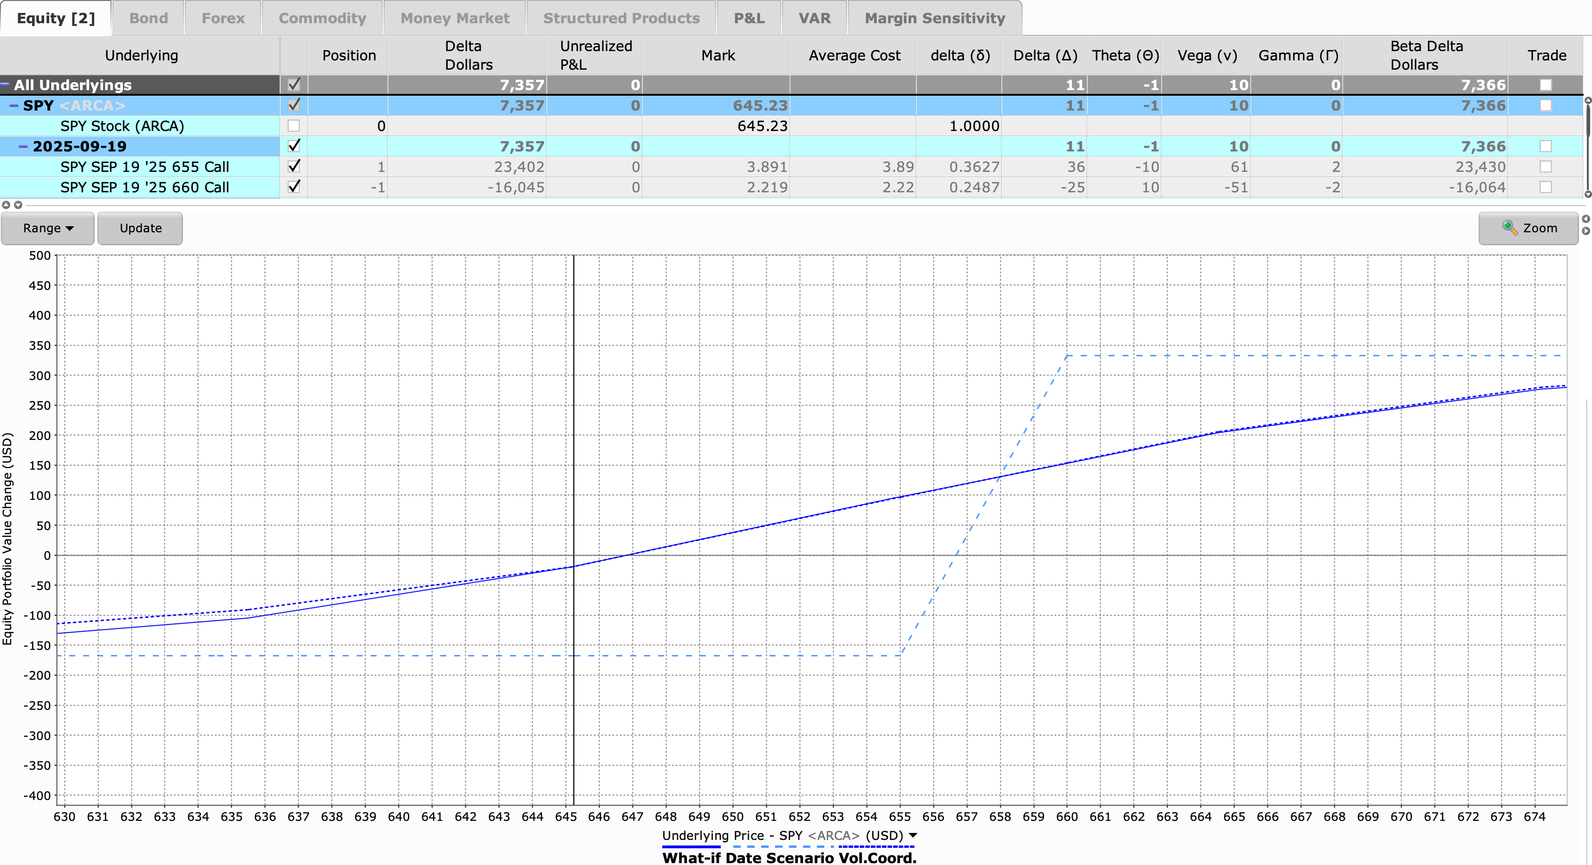Click the up-arrow circle below the table
The image size is (1592, 865).
tap(6, 205)
